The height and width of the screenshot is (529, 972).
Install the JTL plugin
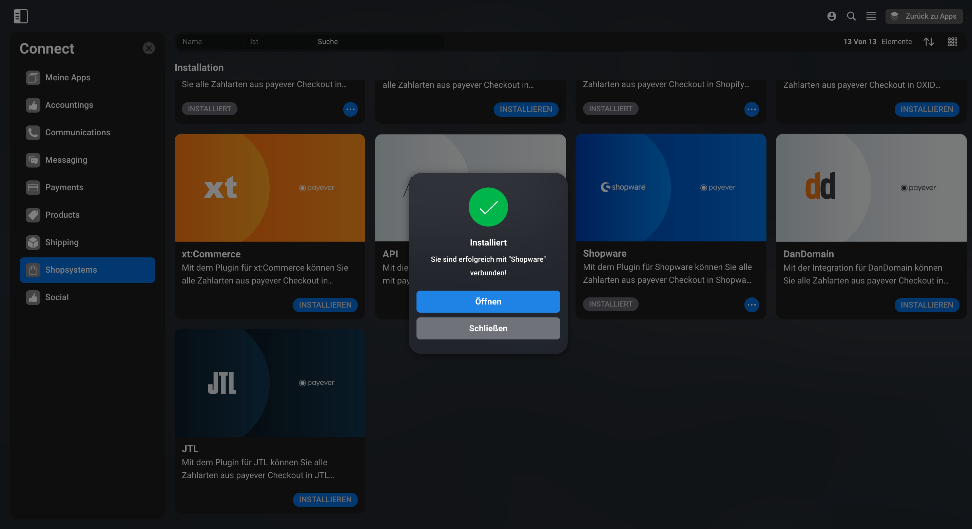pyautogui.click(x=325, y=499)
